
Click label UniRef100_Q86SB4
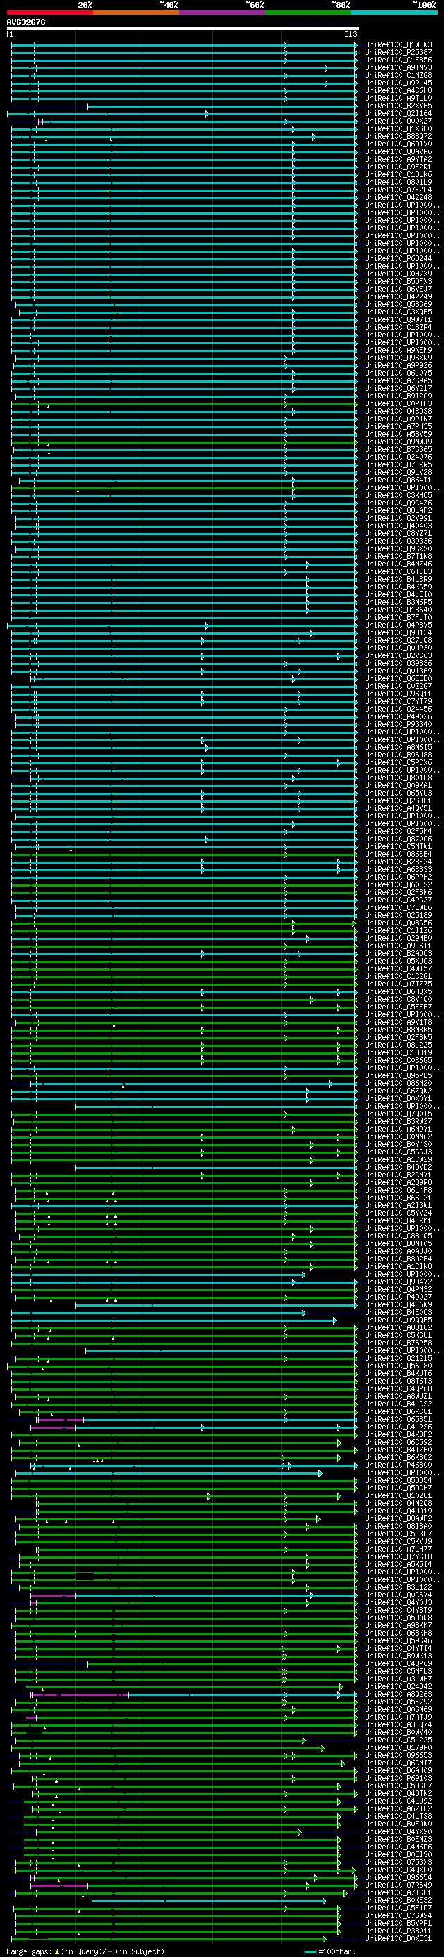pos(398,854)
